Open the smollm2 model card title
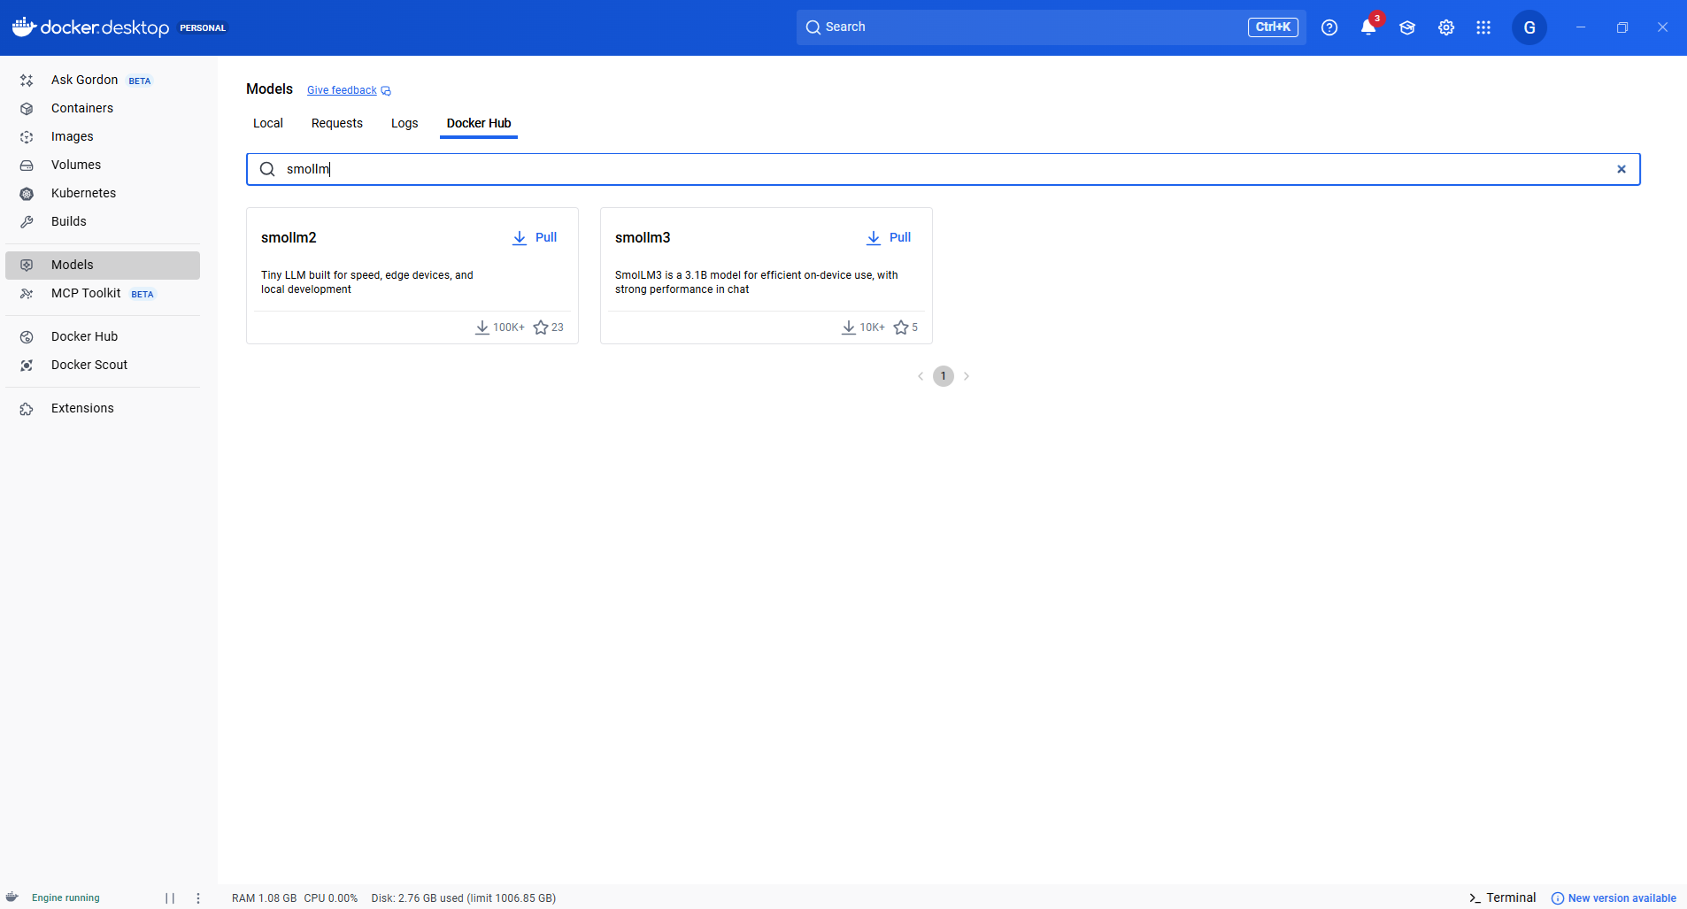This screenshot has width=1687, height=909. (289, 237)
